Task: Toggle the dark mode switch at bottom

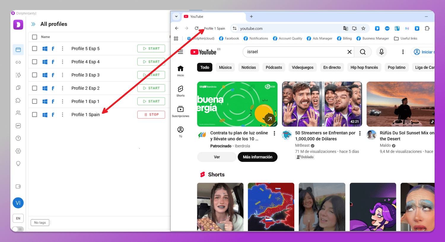Action: 18,229
